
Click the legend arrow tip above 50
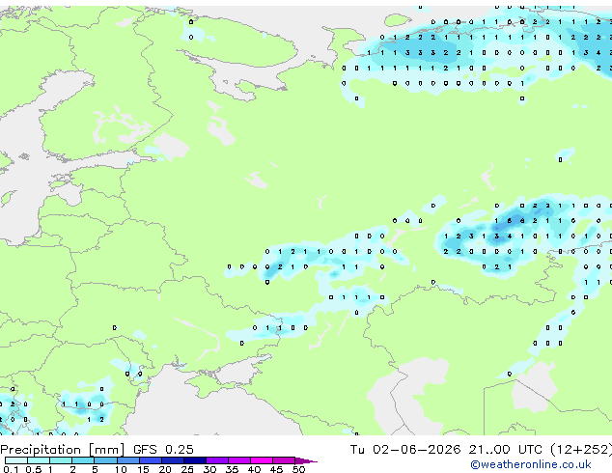306,460
